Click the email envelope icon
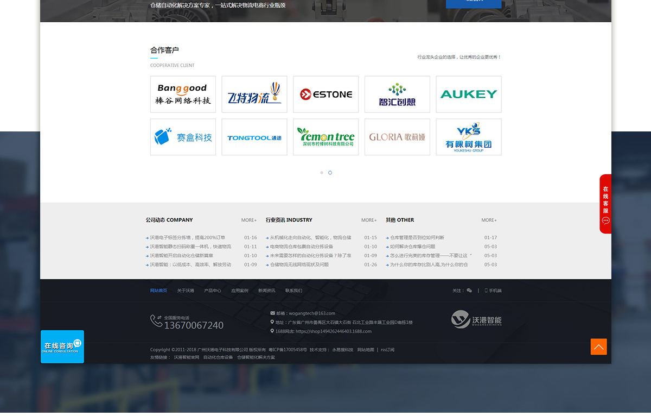The width and height of the screenshot is (651, 416). (x=272, y=313)
